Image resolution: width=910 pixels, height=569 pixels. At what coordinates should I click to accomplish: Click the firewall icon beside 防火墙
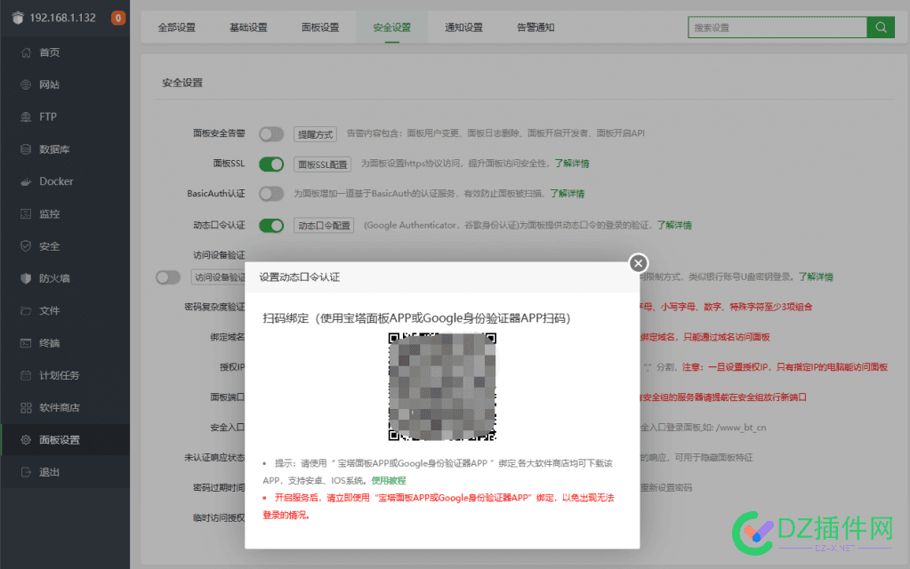coord(26,278)
